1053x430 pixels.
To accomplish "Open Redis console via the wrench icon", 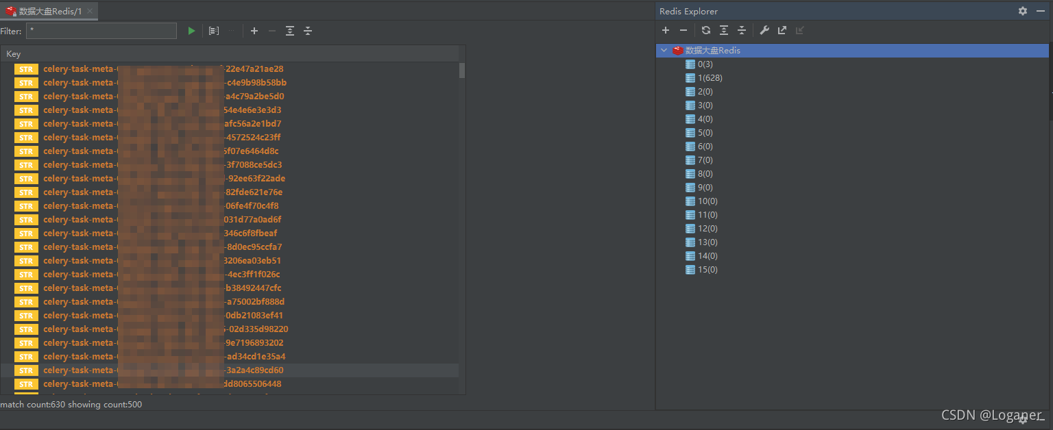I will [764, 30].
